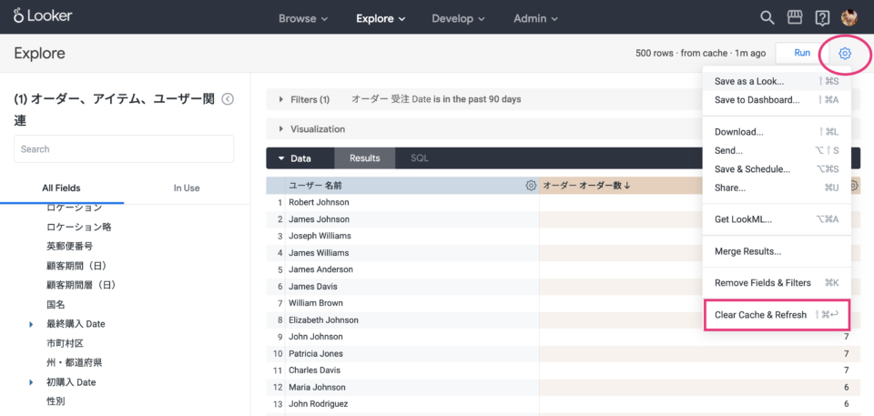Click the Run button
This screenshot has width=874, height=416.
coord(802,53)
